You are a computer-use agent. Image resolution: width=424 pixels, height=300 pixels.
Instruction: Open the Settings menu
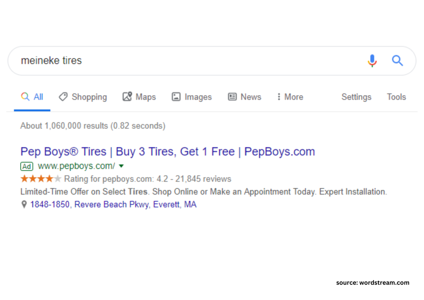pos(356,97)
